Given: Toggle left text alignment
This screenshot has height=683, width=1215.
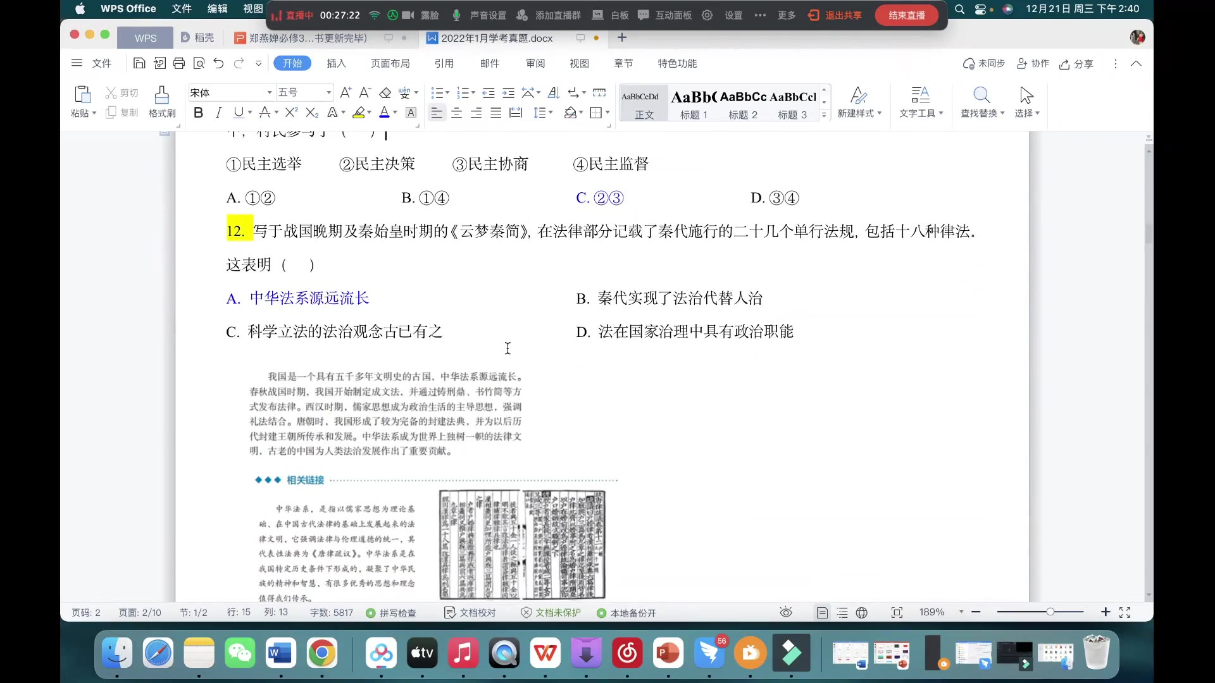Looking at the screenshot, I should pos(437,113).
